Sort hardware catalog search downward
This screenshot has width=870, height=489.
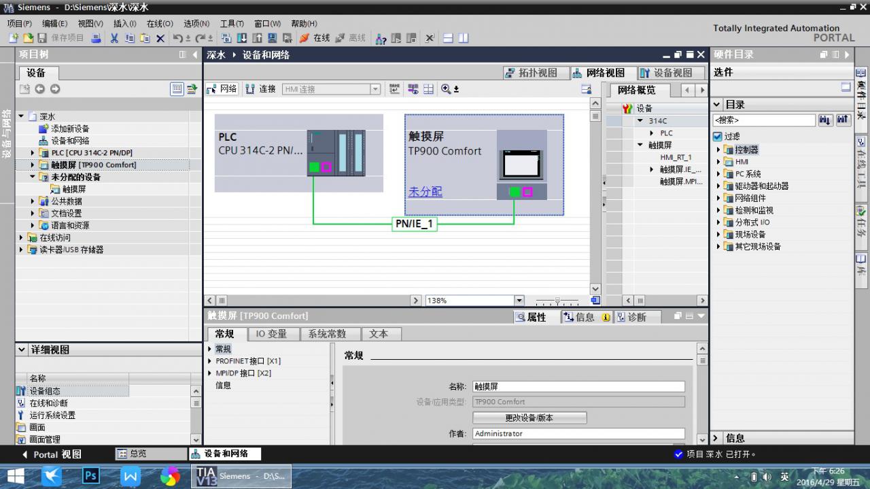826,120
